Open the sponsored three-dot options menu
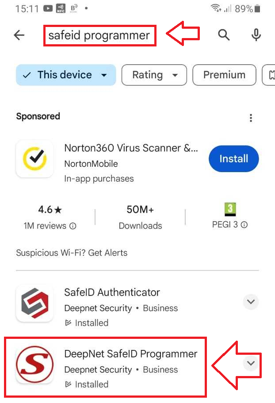The image size is (275, 403). [x=251, y=118]
